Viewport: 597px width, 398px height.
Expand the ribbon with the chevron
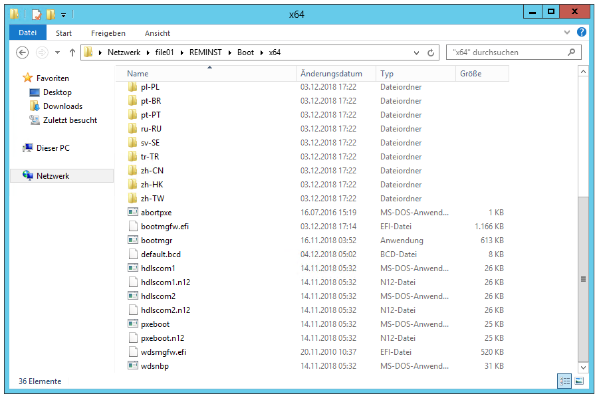(567, 33)
